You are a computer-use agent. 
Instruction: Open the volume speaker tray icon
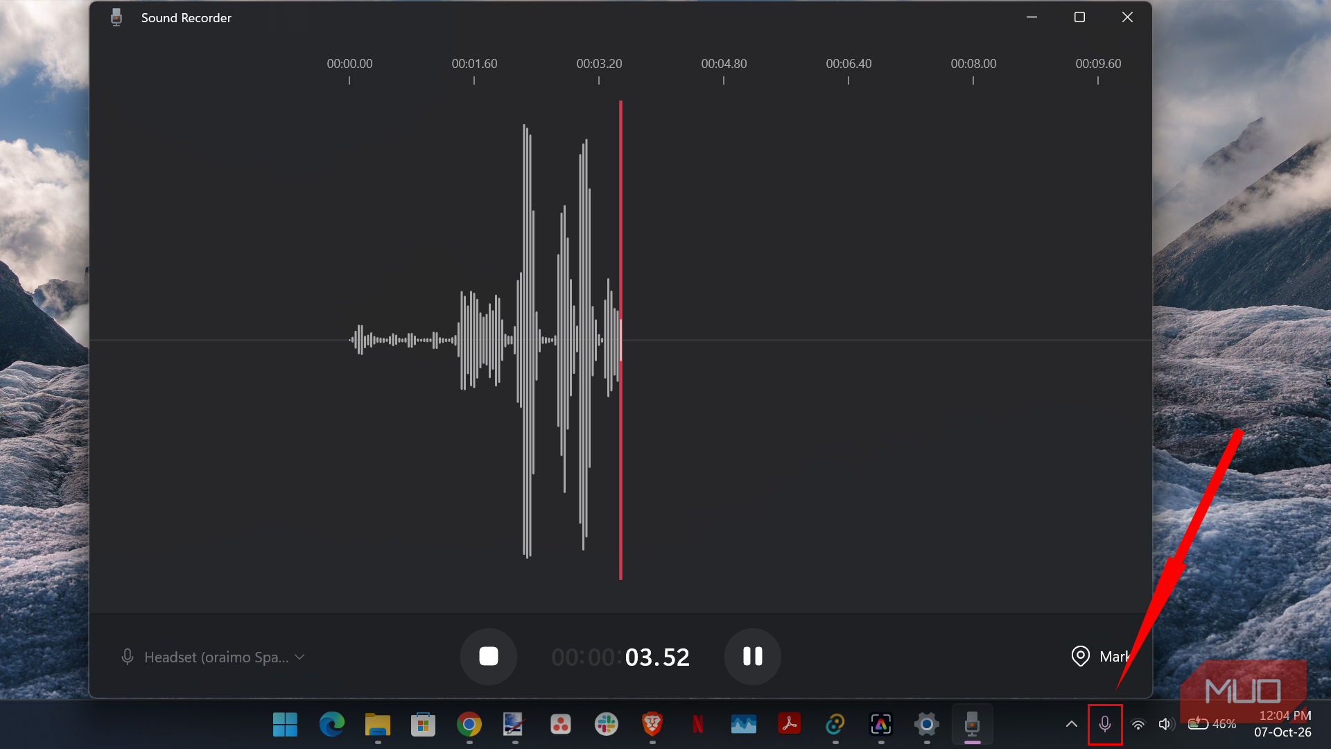pyautogui.click(x=1166, y=724)
